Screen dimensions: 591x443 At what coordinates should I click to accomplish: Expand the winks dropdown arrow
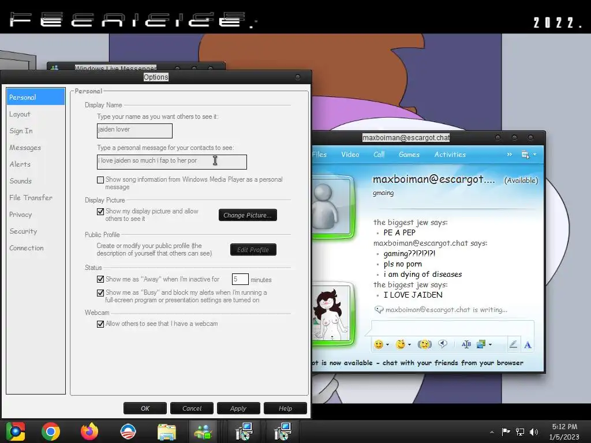click(x=409, y=345)
